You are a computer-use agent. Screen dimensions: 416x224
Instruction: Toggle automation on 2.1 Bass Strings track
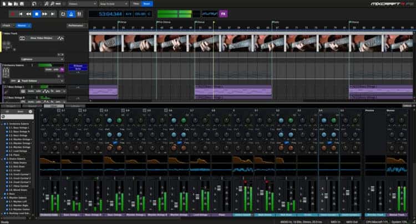(46, 91)
